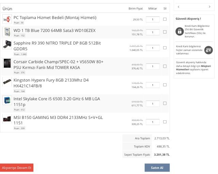This screenshot has height=174, width=218.
Task: Click the 29,50 TL unit price
Action: [138, 20]
